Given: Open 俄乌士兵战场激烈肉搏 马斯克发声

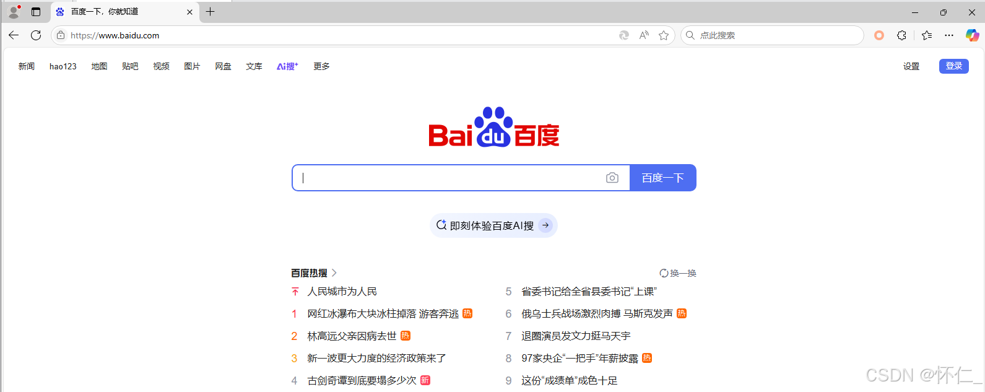Looking at the screenshot, I should tap(597, 314).
